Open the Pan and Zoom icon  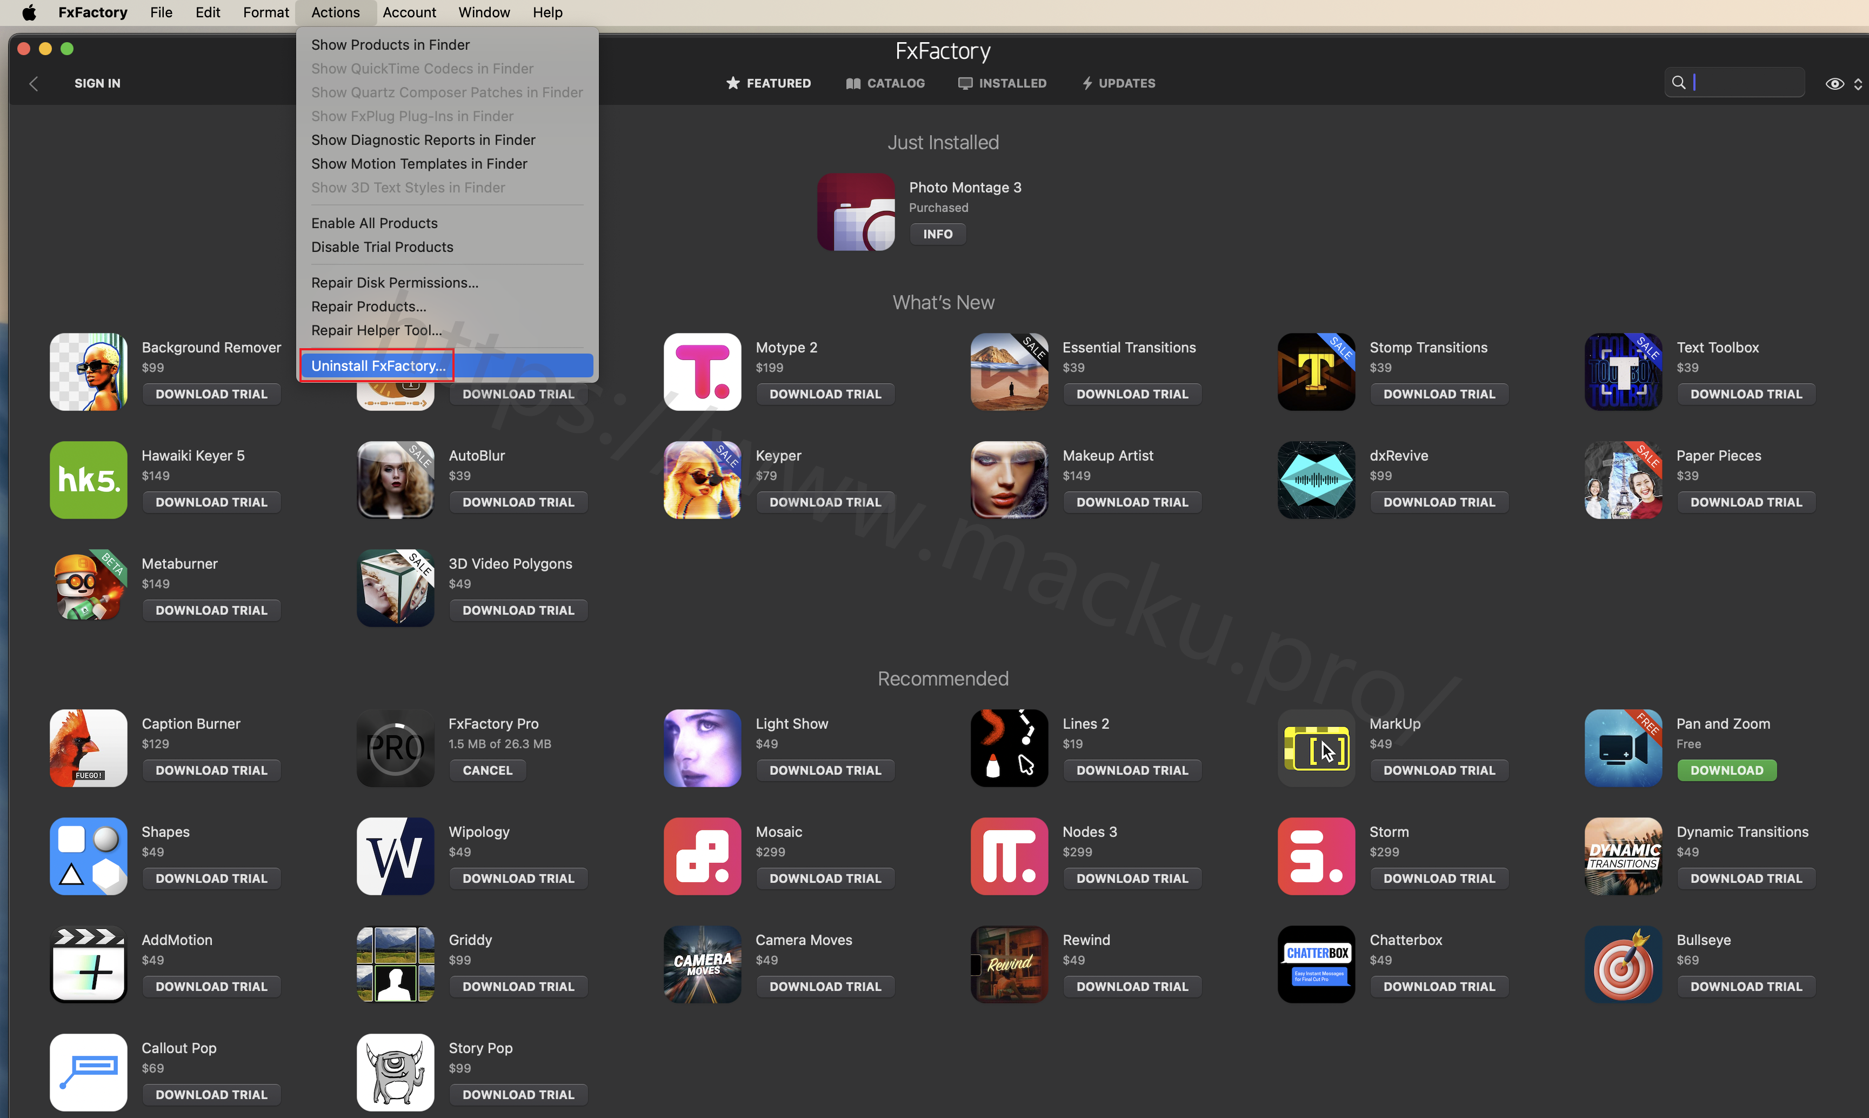point(1624,748)
